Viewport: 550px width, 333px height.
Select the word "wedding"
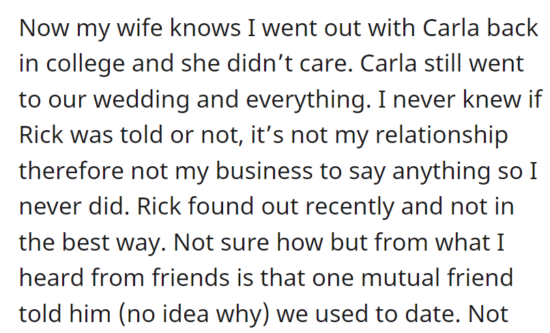coord(141,99)
